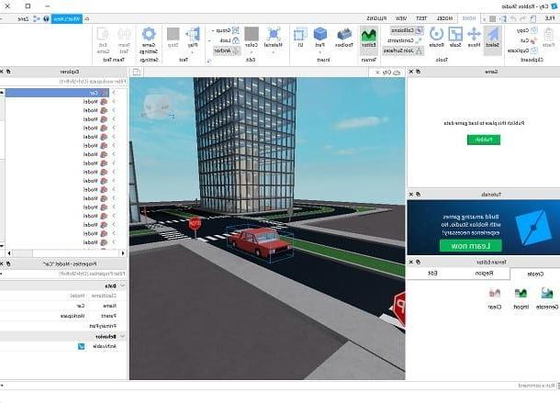560x403 pixels.
Task: Open the Color dropdown arrow
Action: 252,52
